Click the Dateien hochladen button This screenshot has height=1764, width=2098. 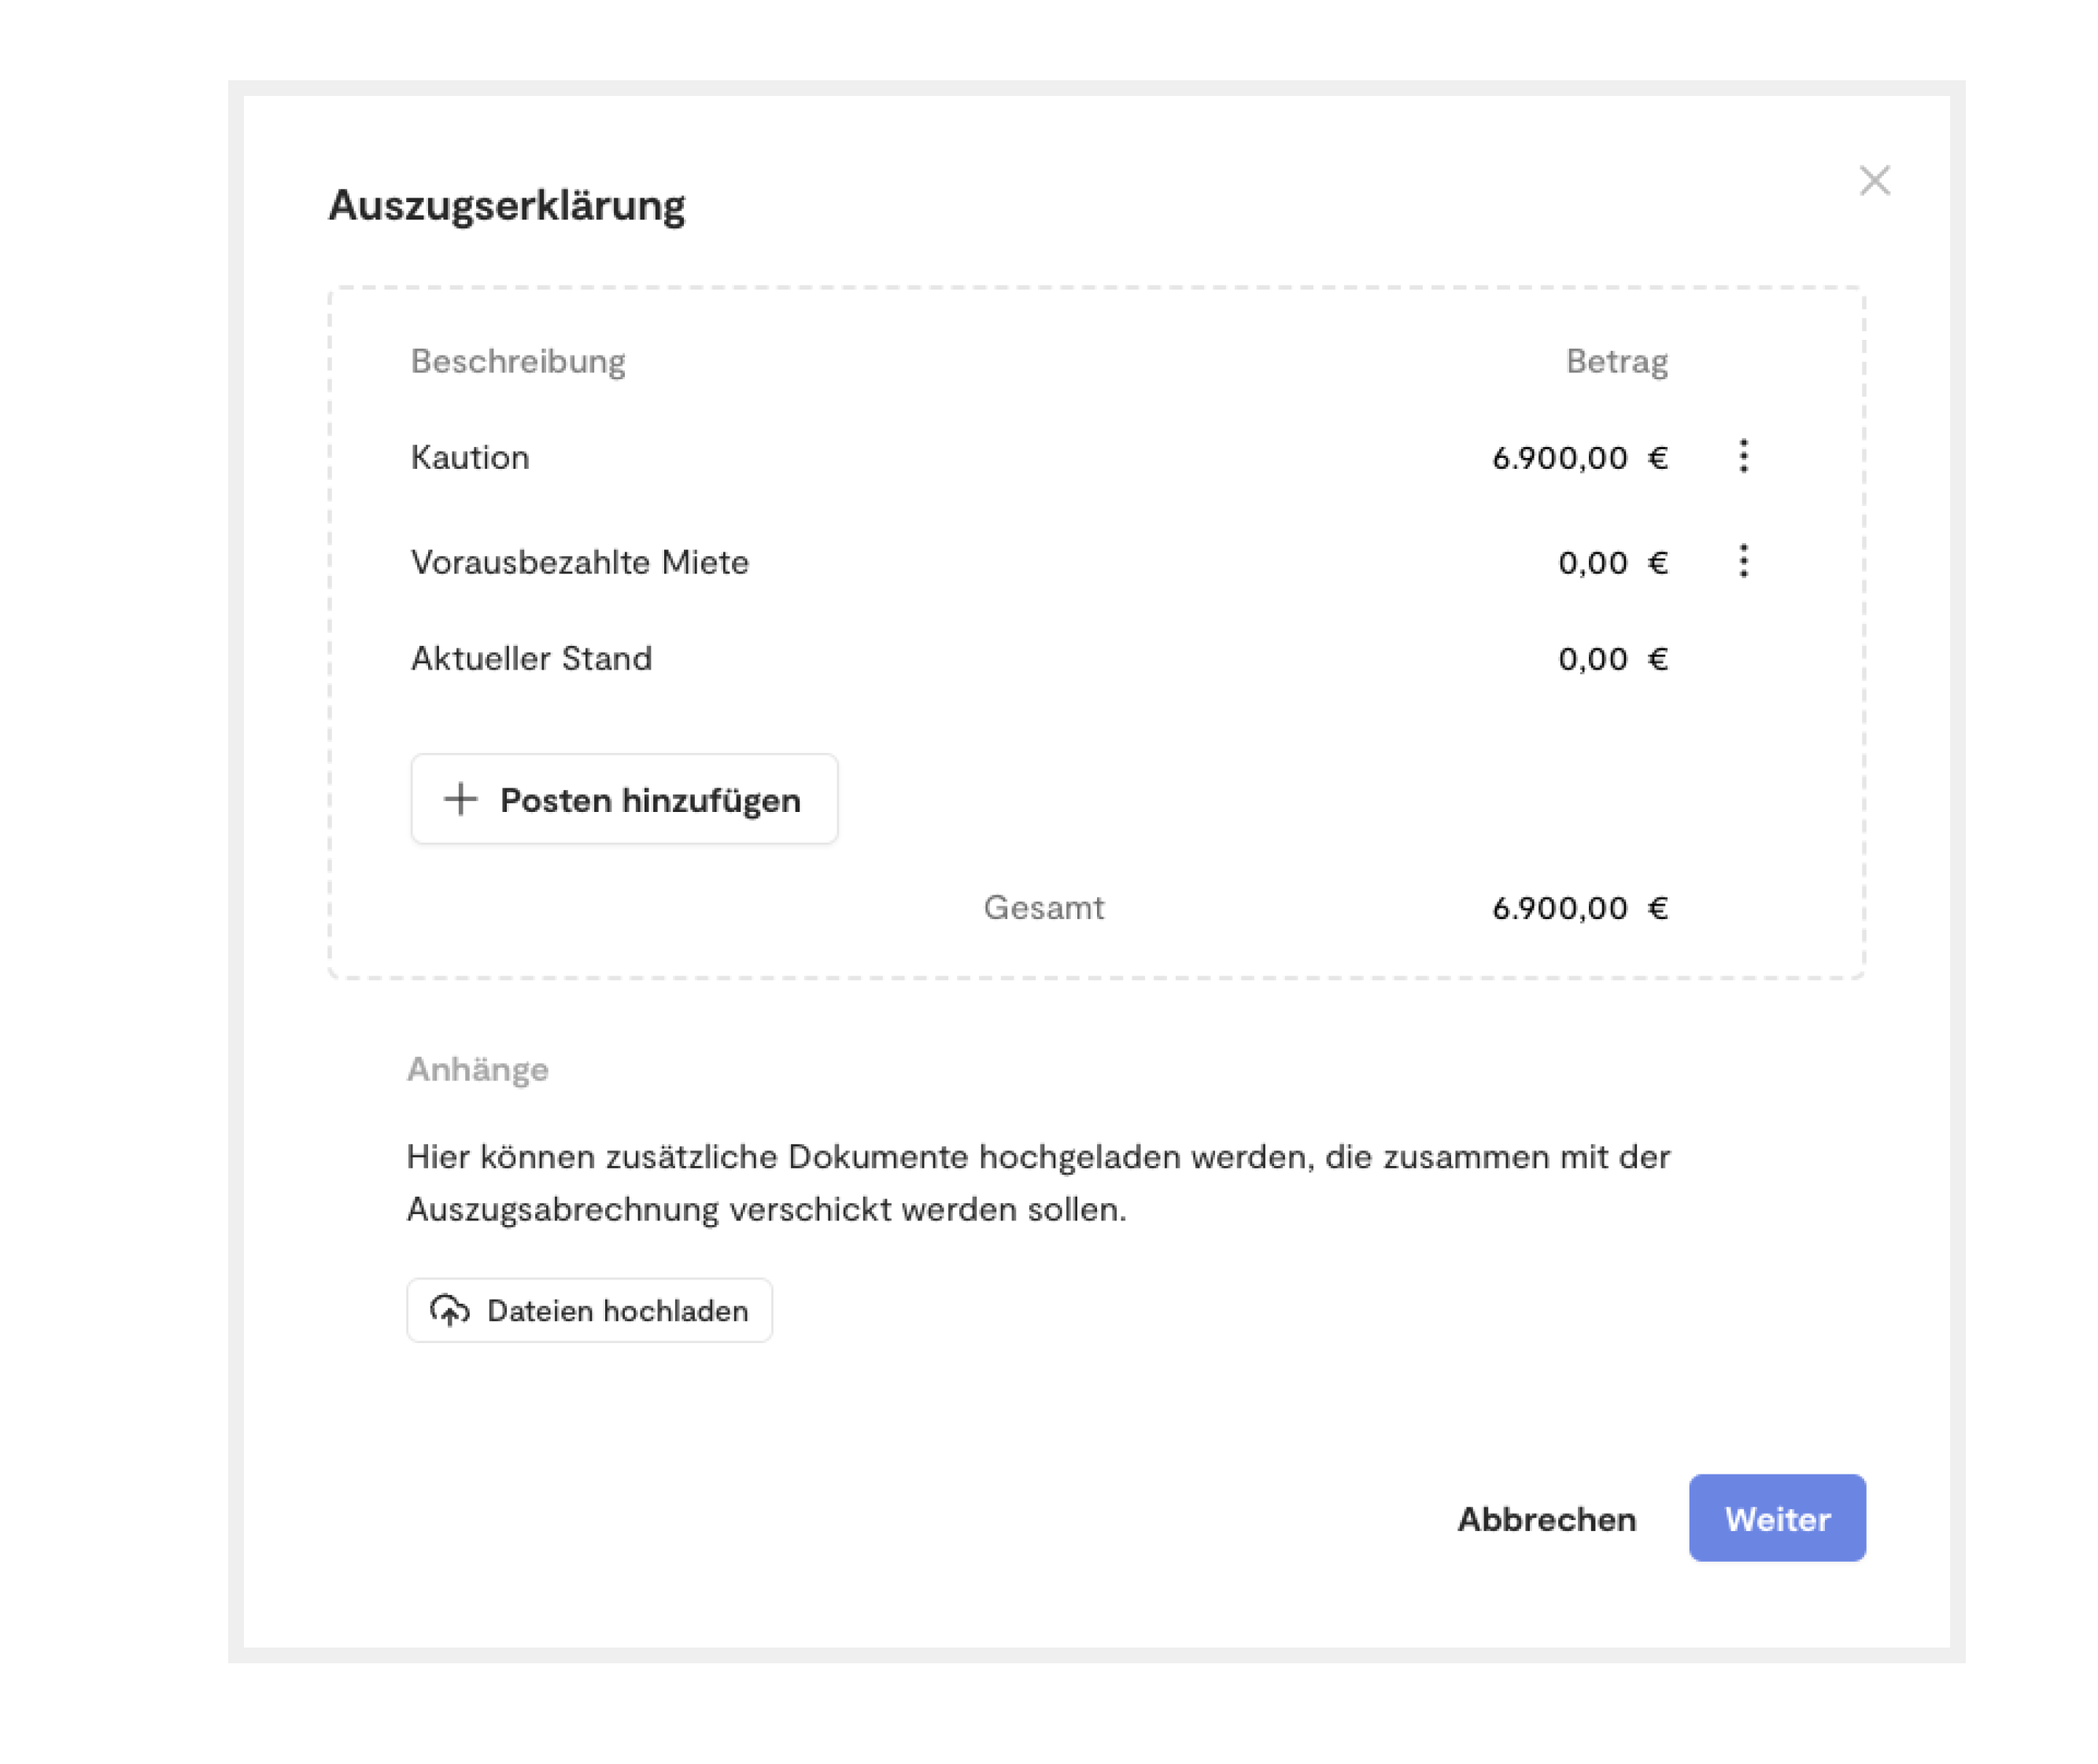(589, 1310)
